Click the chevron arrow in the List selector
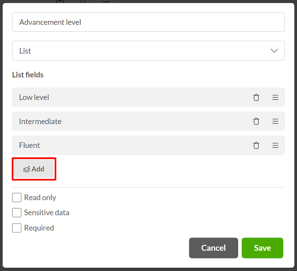 click(x=274, y=51)
